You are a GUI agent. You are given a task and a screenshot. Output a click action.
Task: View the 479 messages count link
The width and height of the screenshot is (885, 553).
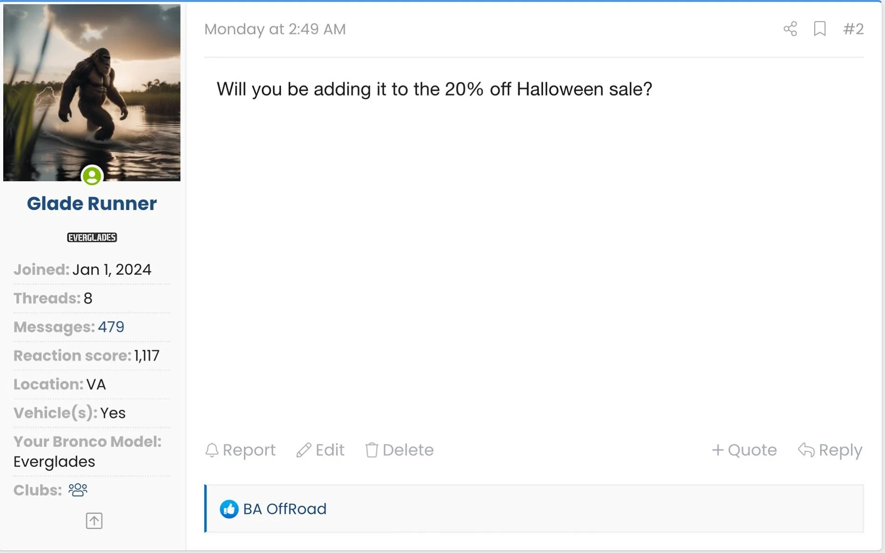[111, 327]
